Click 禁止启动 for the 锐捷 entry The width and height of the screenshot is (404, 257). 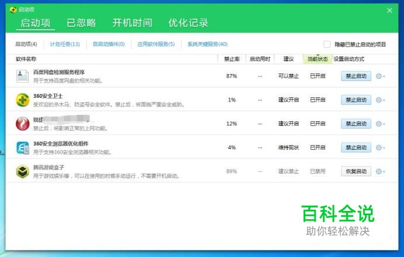coord(356,124)
